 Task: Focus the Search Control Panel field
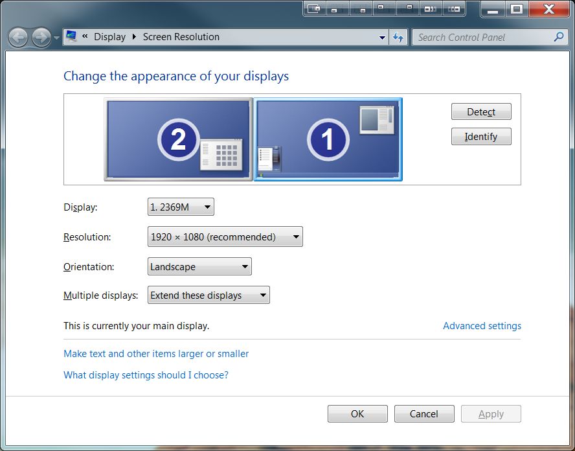click(x=482, y=37)
